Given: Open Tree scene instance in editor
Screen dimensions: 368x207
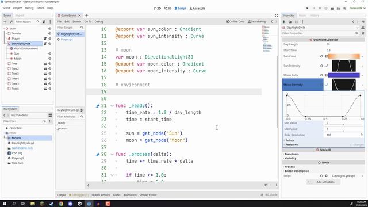Looking at the screenshot, I should pyautogui.click(x=45, y=64).
